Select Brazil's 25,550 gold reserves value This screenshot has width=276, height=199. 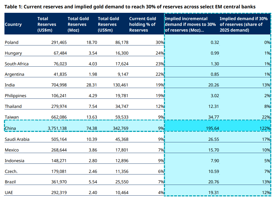point(122,182)
